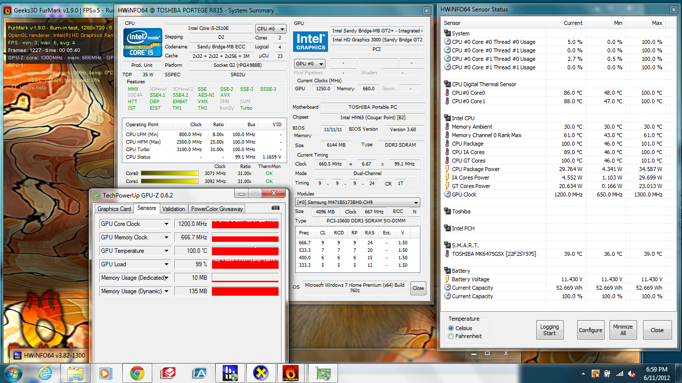Image resolution: width=682 pixels, height=383 pixels.
Task: Collapse the Battery sensor group
Action: pyautogui.click(x=447, y=271)
